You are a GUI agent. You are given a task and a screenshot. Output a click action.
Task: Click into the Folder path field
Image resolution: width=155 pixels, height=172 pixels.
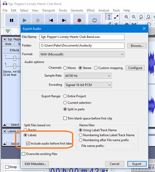pos(82,46)
